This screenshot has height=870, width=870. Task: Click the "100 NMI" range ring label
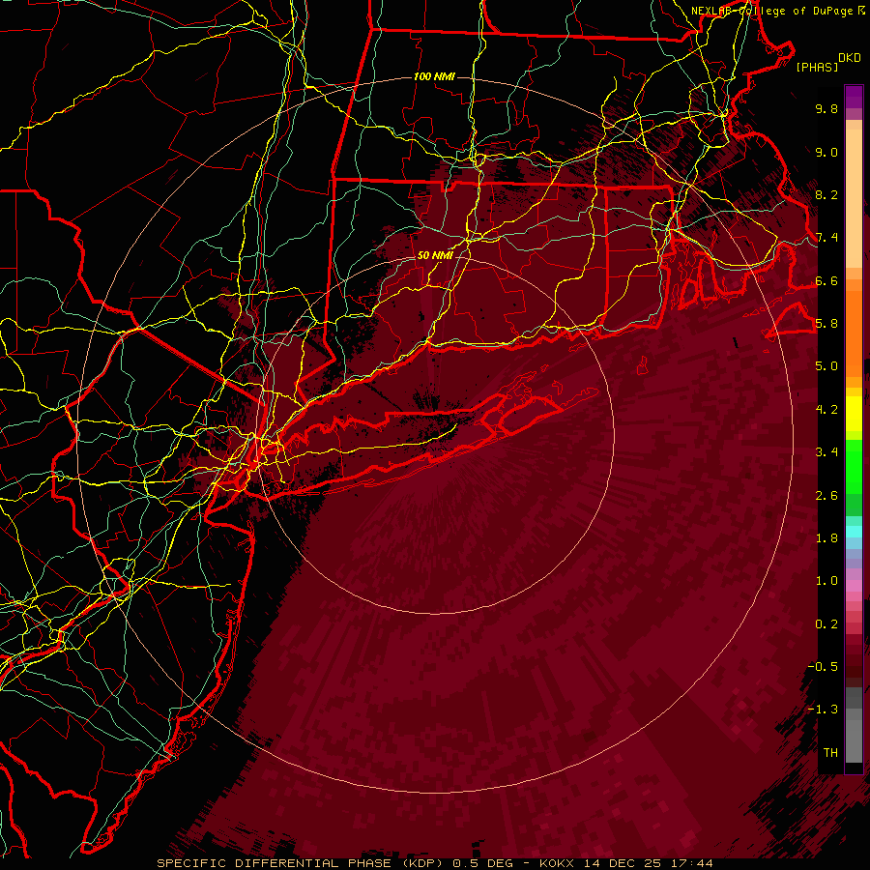[434, 76]
